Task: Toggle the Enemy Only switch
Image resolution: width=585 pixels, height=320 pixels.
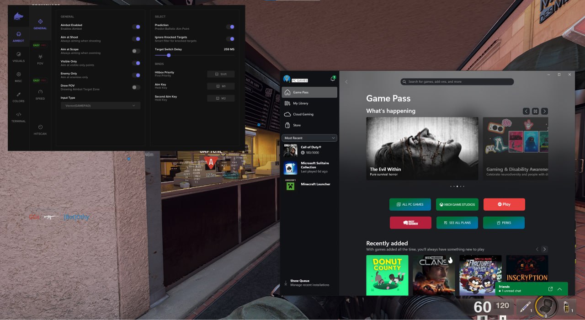Action: coord(136,75)
